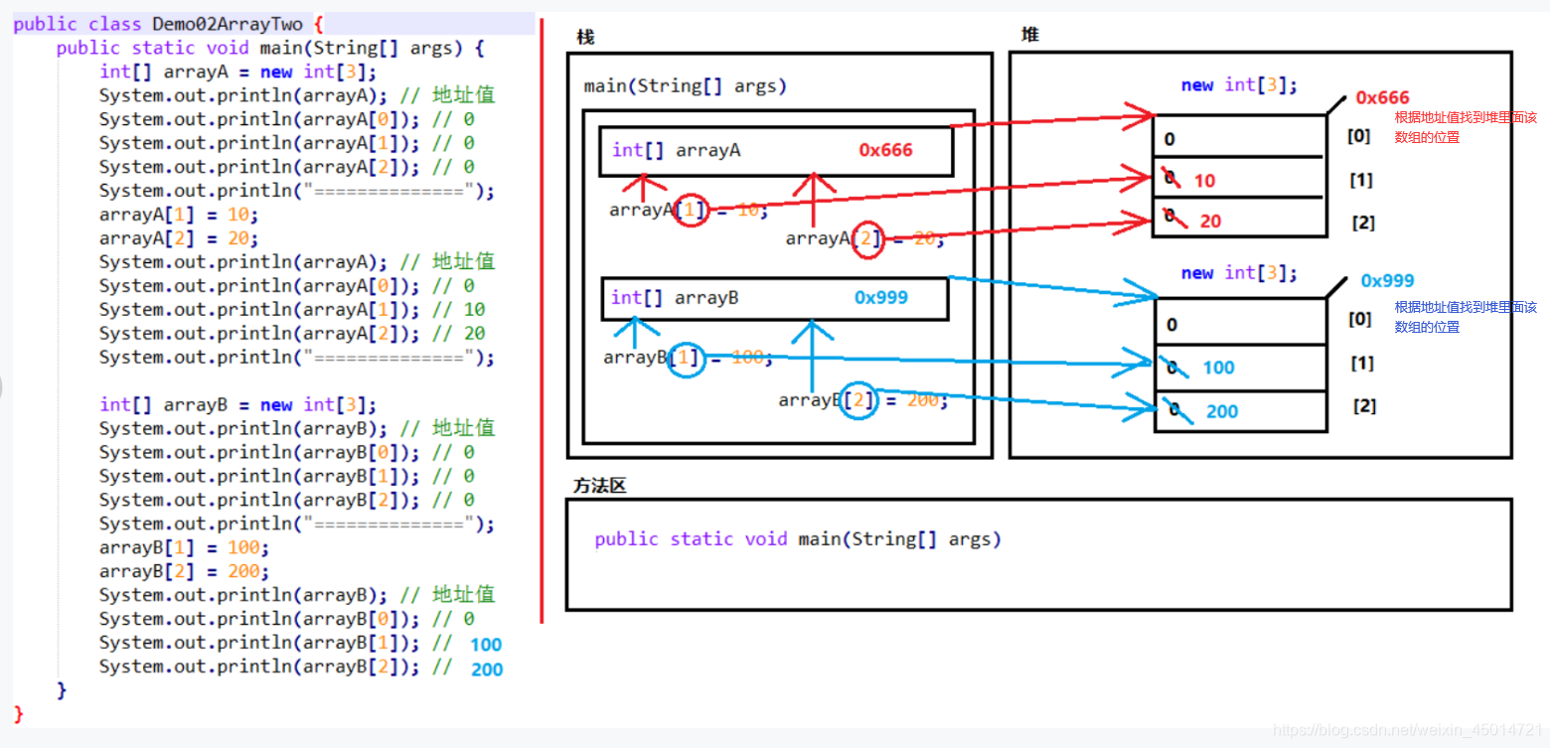Click println(arrayA[2]) line commented '// 0'
This screenshot has height=748, width=1550.
click(x=287, y=167)
